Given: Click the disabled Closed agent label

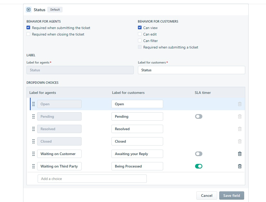Looking at the screenshot, I should 59,141.
